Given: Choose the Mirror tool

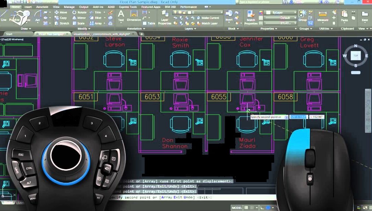Looking at the screenshot, I should pos(79,18).
